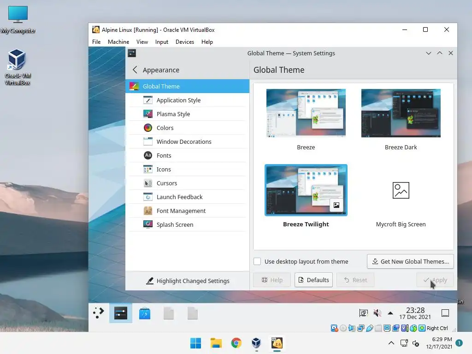
Task: Expand hidden Plasma system tray icons
Action: point(390,313)
